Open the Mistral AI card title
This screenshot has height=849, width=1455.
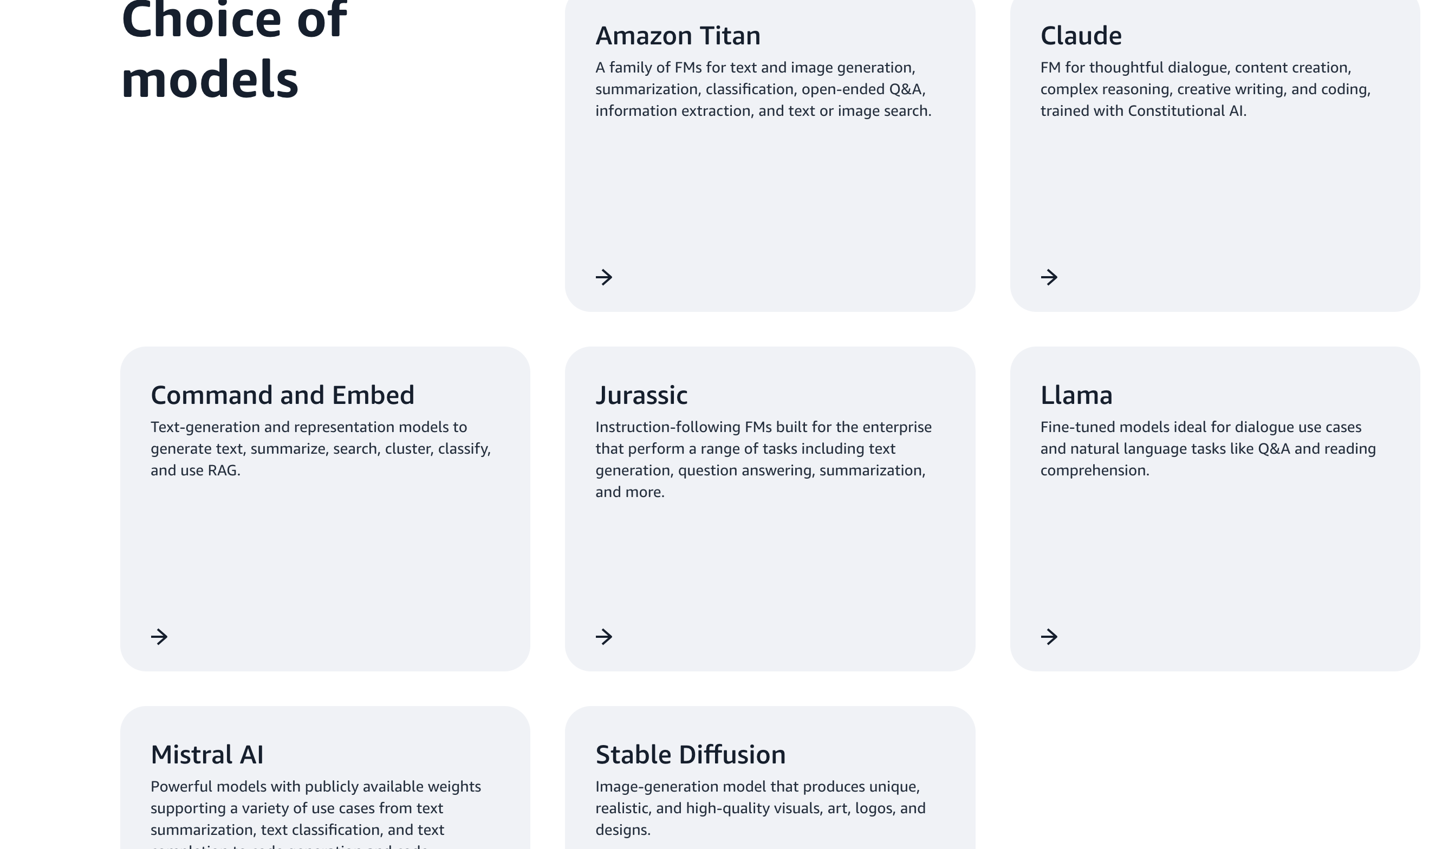click(207, 755)
